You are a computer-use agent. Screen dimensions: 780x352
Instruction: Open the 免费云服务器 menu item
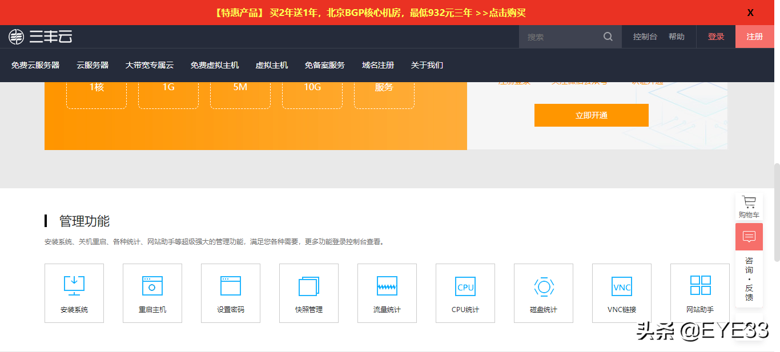(35, 65)
